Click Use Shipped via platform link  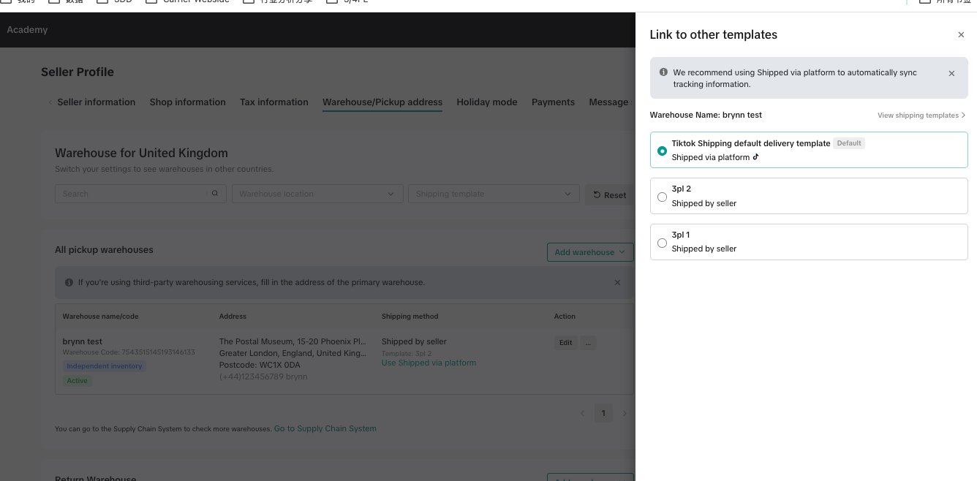tap(429, 363)
